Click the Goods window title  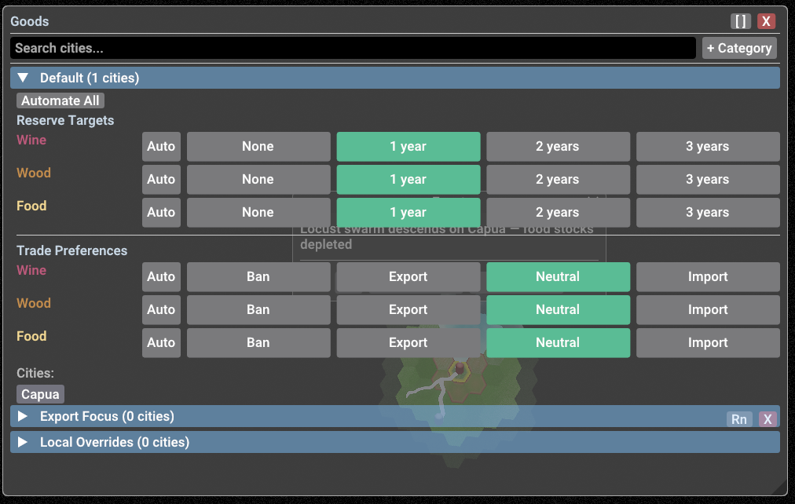coord(29,21)
